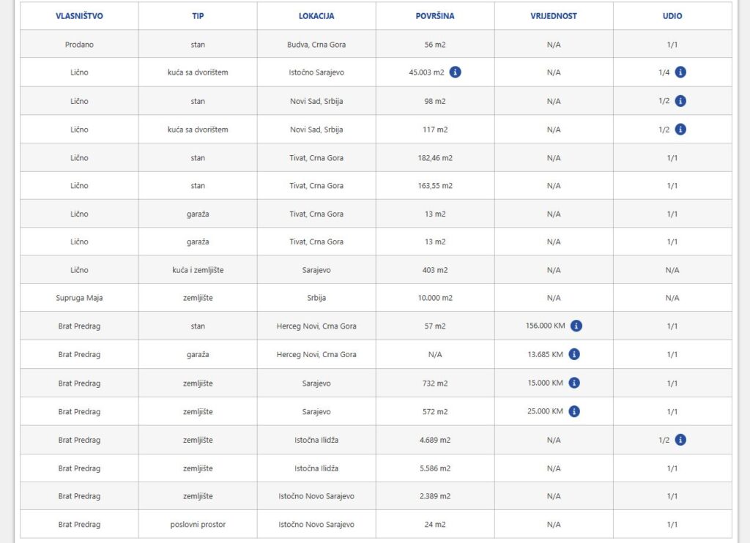Select the poslovni prostor type cell
This screenshot has height=543, width=750.
[198, 525]
